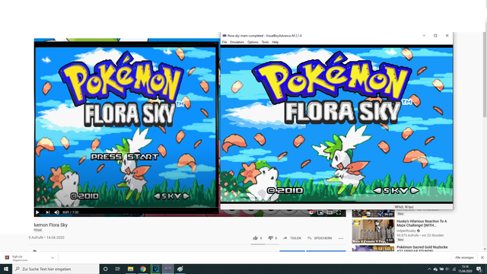Open the taskbar clock and calendar
This screenshot has width=487, height=274.
[465, 269]
